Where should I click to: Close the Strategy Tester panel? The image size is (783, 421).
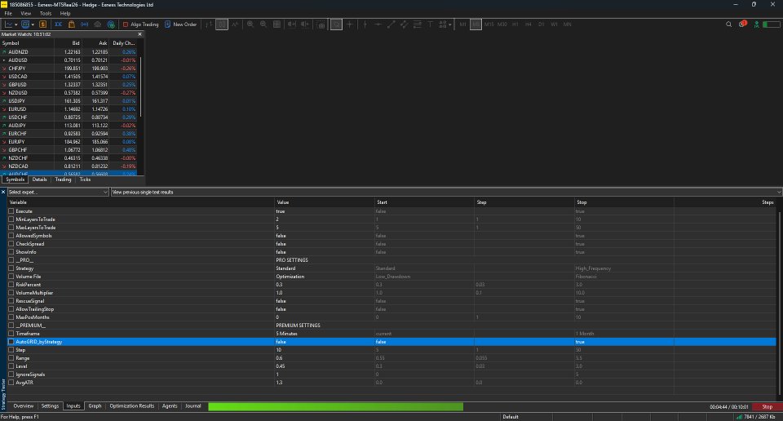[x=3, y=192]
